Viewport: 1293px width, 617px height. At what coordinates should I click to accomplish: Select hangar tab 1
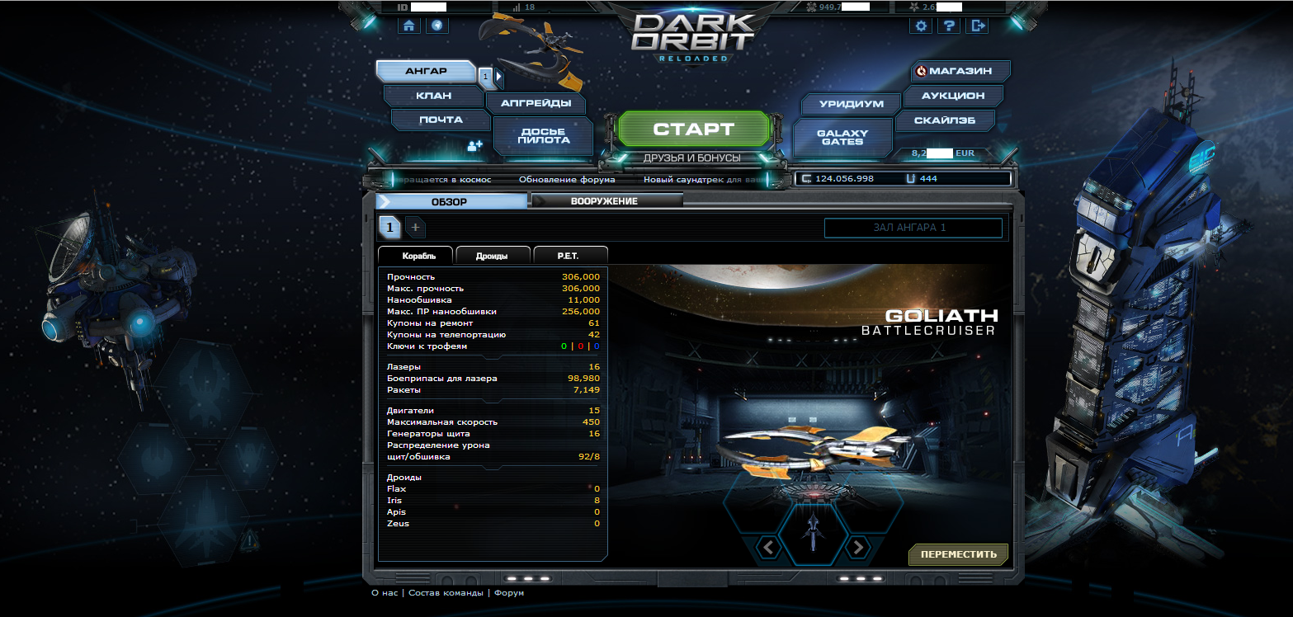(x=390, y=227)
